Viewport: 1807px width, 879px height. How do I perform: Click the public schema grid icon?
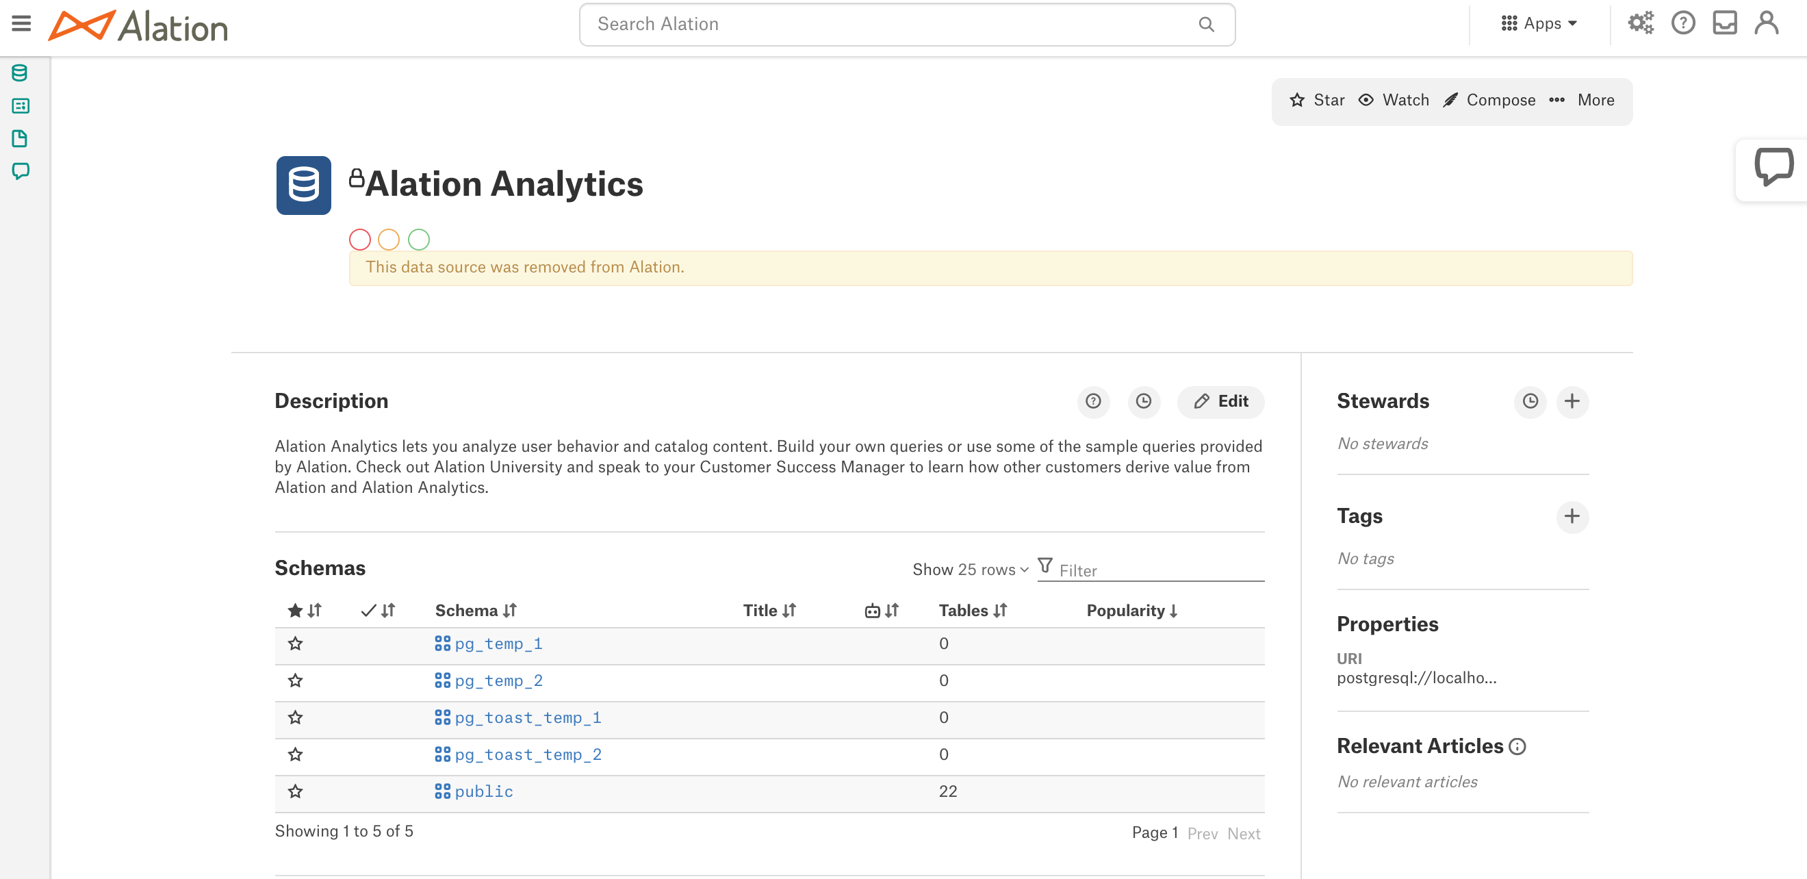(x=443, y=791)
